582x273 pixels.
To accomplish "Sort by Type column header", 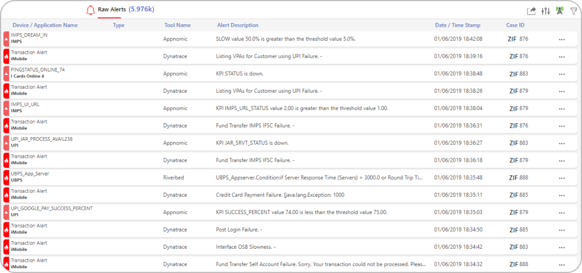I will coord(119,25).
